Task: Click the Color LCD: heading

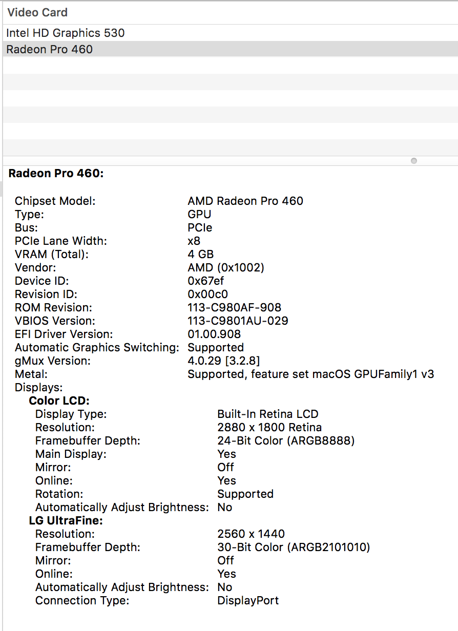Action: pyautogui.click(x=59, y=401)
